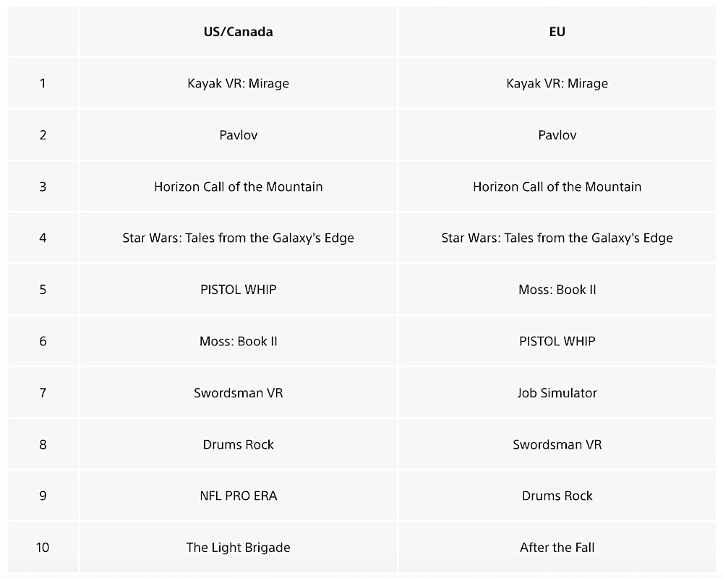Select PISTOL WHIP in EU column

[557, 341]
